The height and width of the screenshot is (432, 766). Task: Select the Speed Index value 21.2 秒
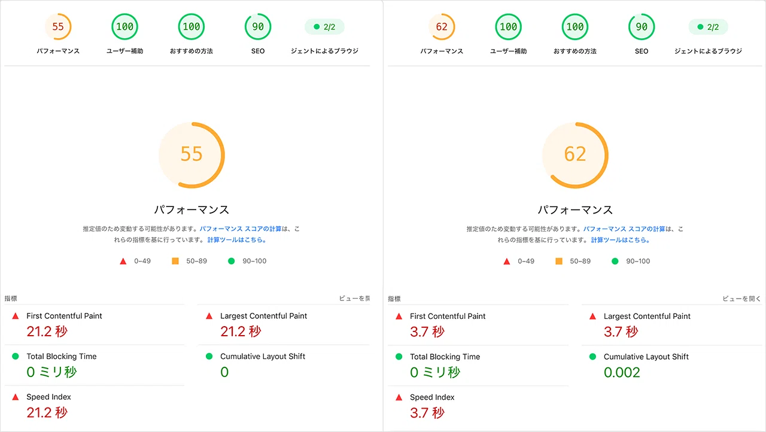(x=47, y=412)
